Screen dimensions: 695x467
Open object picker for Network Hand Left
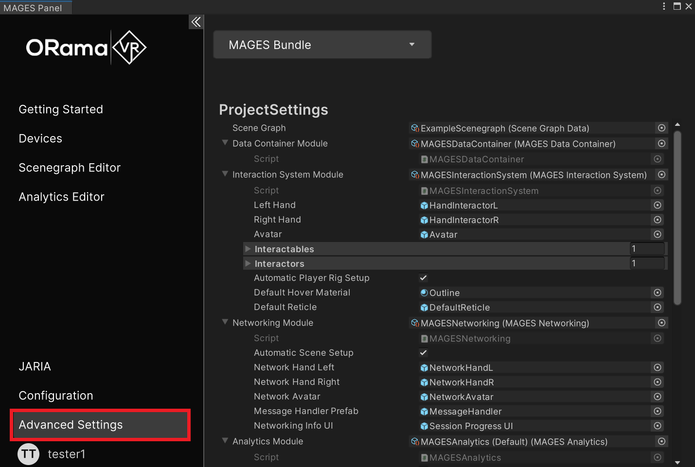coord(658,367)
